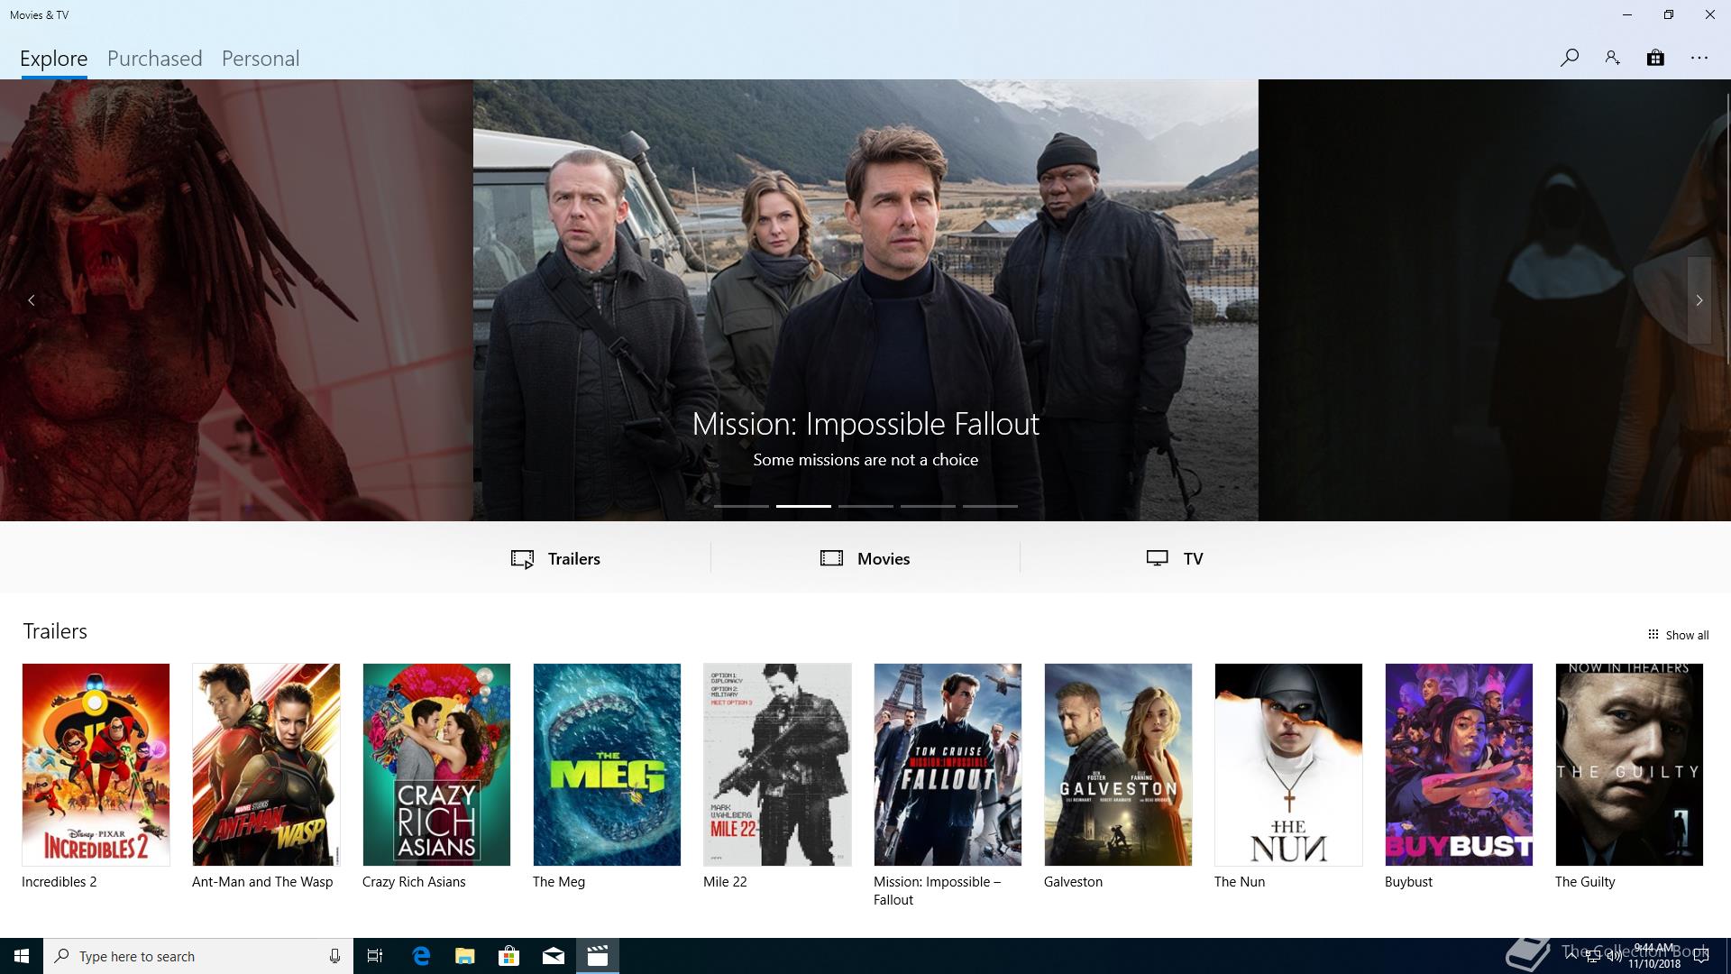Screen dimensions: 1731x974
Task: Click 'Incredibles 2' title text
Action: [x=60, y=882]
